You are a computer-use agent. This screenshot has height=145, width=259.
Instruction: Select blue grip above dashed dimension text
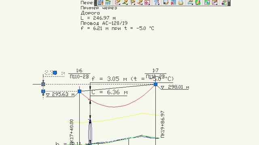click(x=55, y=72)
